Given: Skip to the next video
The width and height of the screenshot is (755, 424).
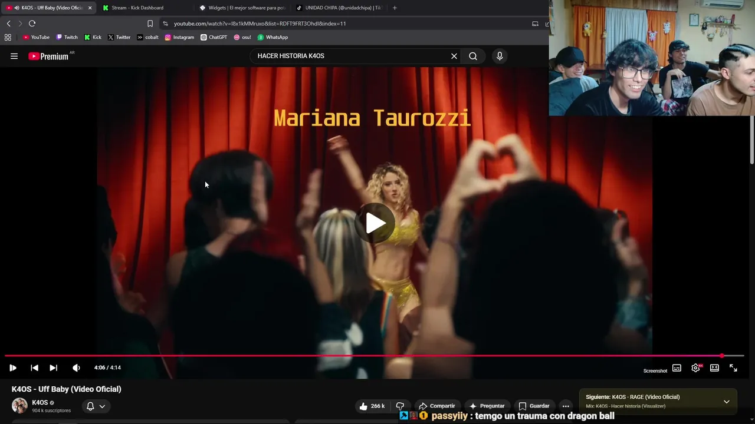Looking at the screenshot, I should [53, 367].
